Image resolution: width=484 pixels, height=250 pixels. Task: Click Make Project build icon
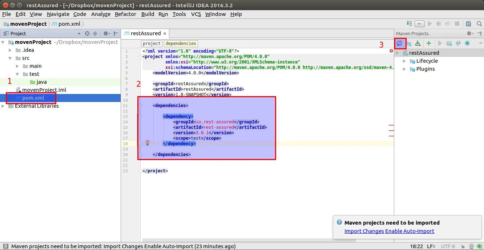410,24
